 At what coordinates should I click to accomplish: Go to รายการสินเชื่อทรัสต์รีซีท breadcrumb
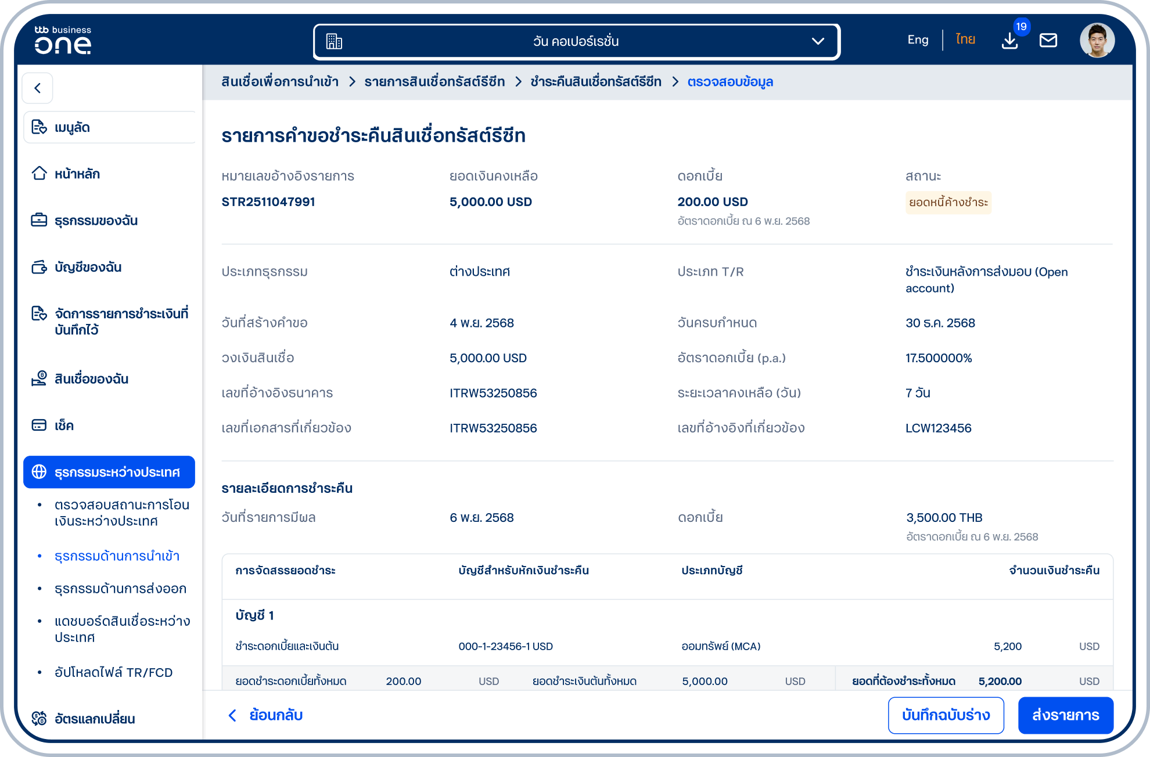(434, 81)
